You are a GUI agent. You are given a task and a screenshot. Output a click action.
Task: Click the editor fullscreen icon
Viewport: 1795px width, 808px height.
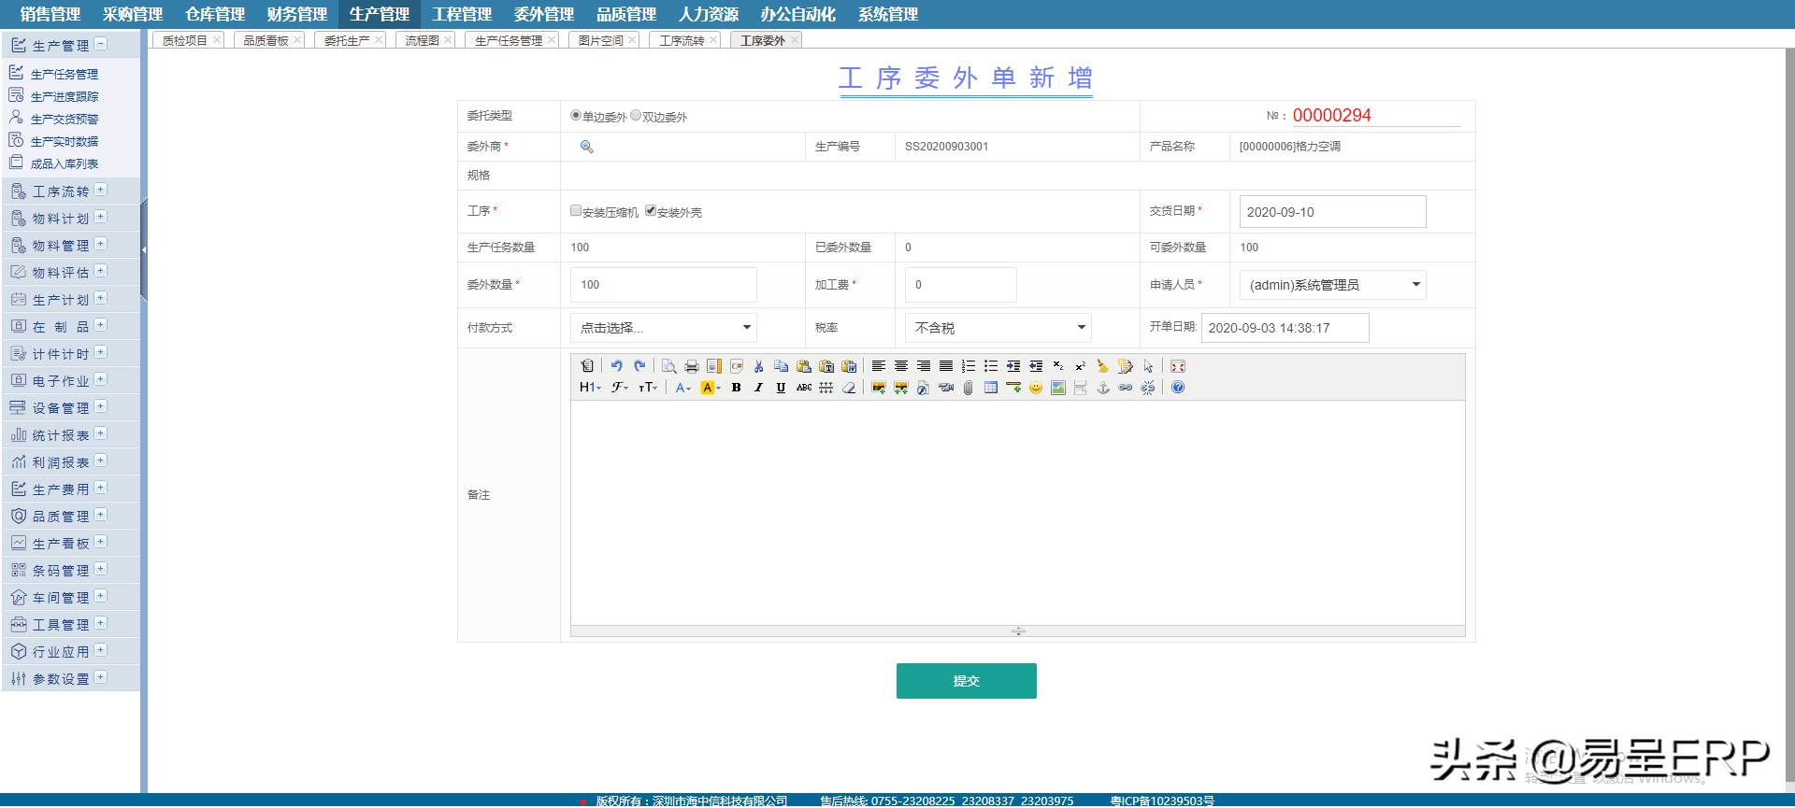[1178, 366]
